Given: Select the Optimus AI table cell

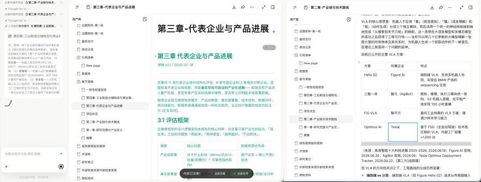Looking at the screenshot, I should 375,132.
